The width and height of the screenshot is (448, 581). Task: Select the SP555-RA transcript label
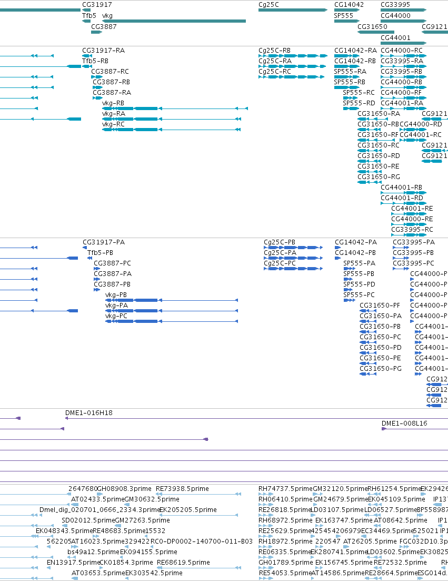350,71
